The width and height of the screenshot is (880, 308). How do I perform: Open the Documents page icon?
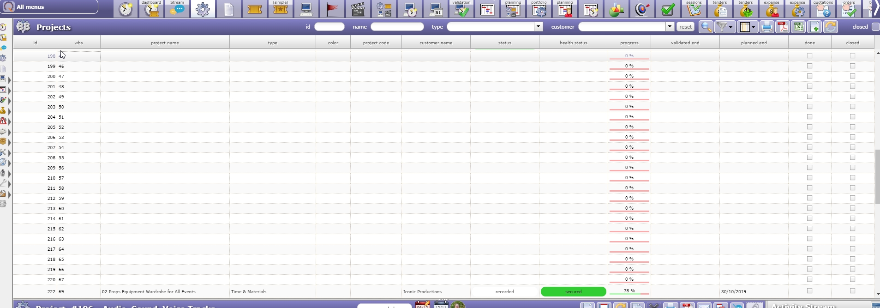[229, 9]
